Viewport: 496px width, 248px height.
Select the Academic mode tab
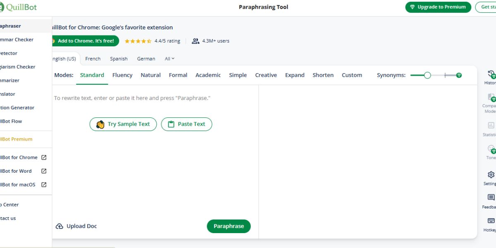(x=208, y=75)
